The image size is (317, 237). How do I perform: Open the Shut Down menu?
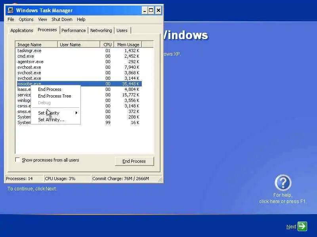(62, 19)
